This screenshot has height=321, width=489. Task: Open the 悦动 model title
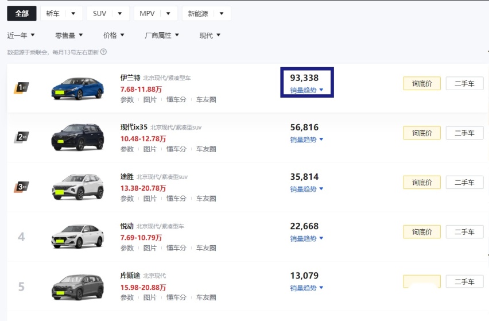(127, 226)
